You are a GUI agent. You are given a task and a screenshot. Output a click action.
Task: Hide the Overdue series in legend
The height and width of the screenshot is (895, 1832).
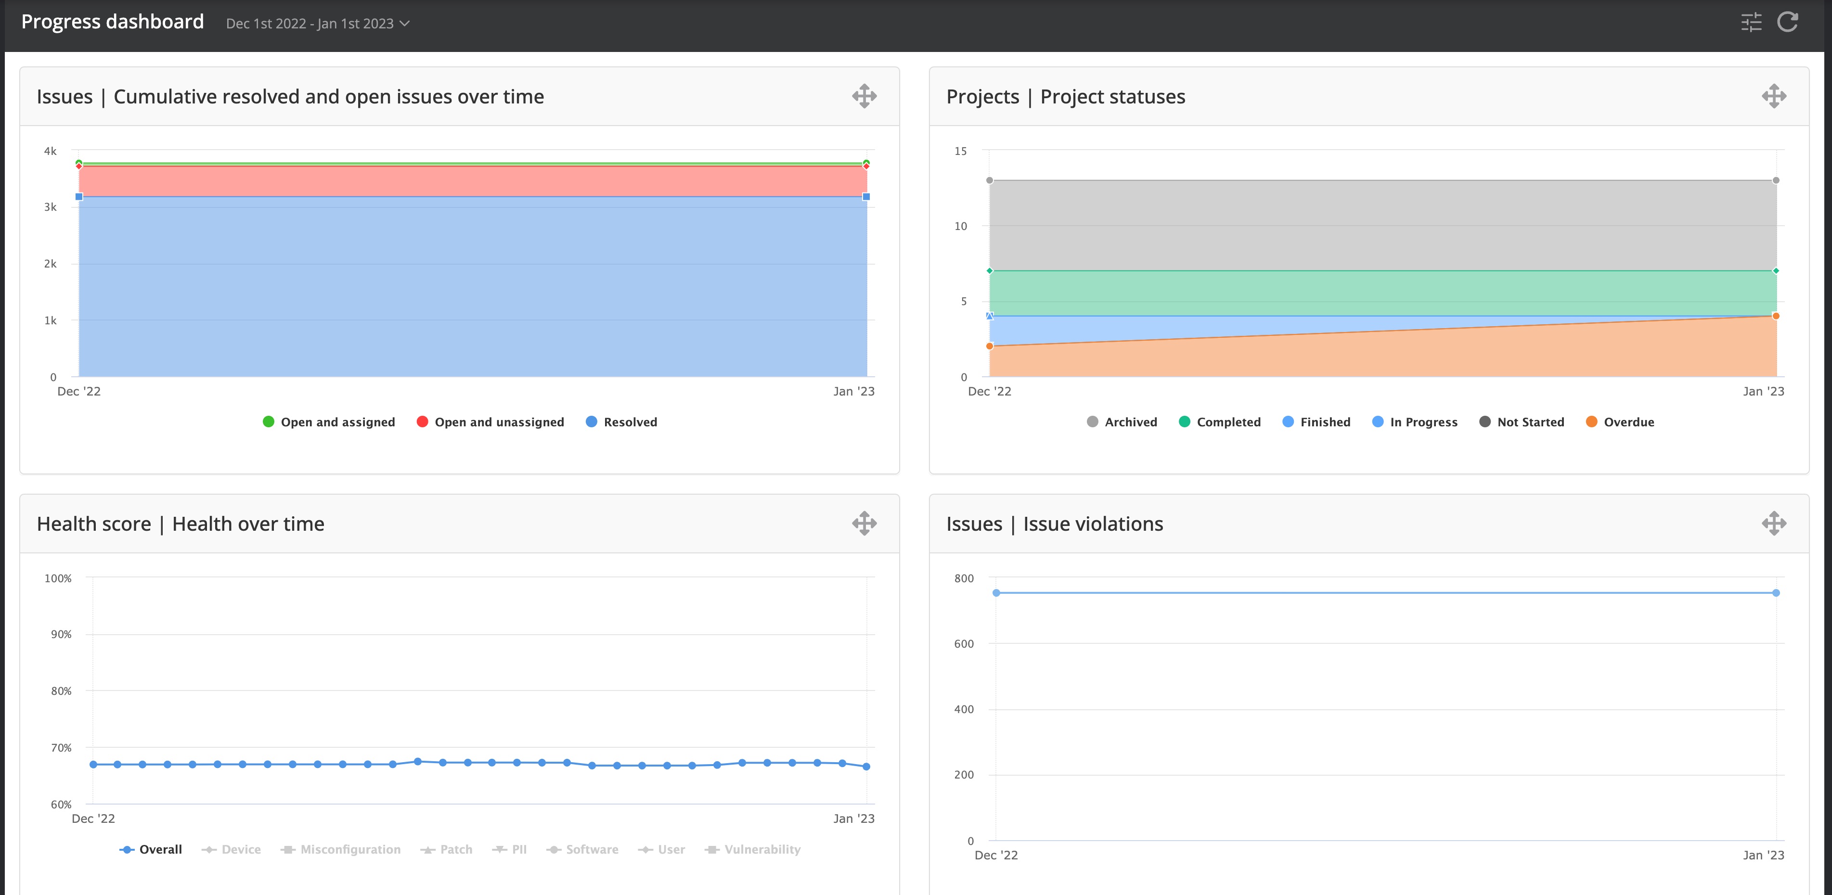click(1628, 422)
